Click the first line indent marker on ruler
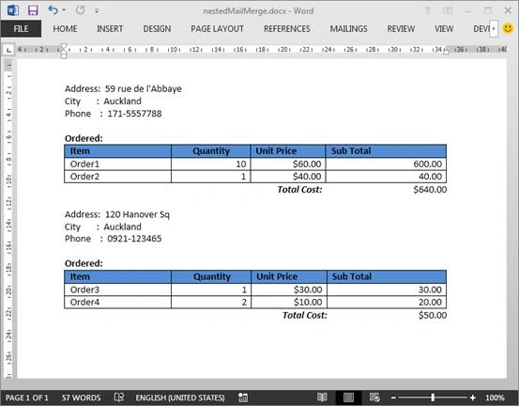Screen dimensions: 519x406 [x=64, y=47]
